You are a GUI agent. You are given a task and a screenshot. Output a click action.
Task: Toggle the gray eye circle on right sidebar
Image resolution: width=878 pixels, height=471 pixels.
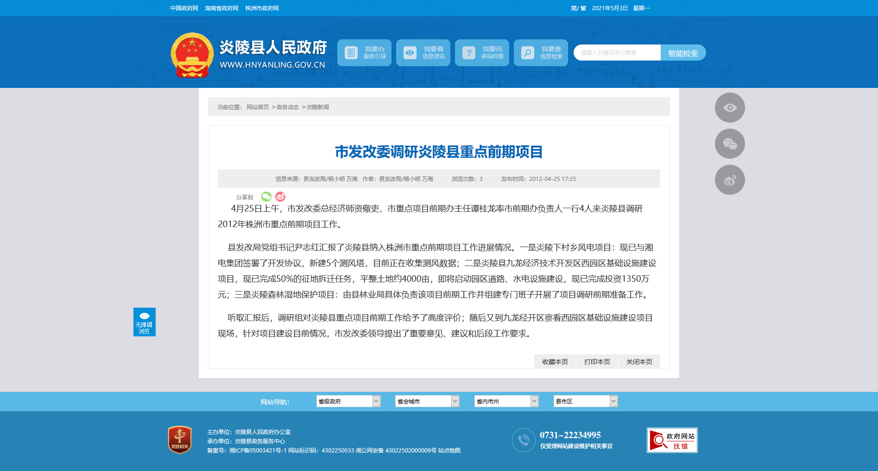click(x=730, y=108)
